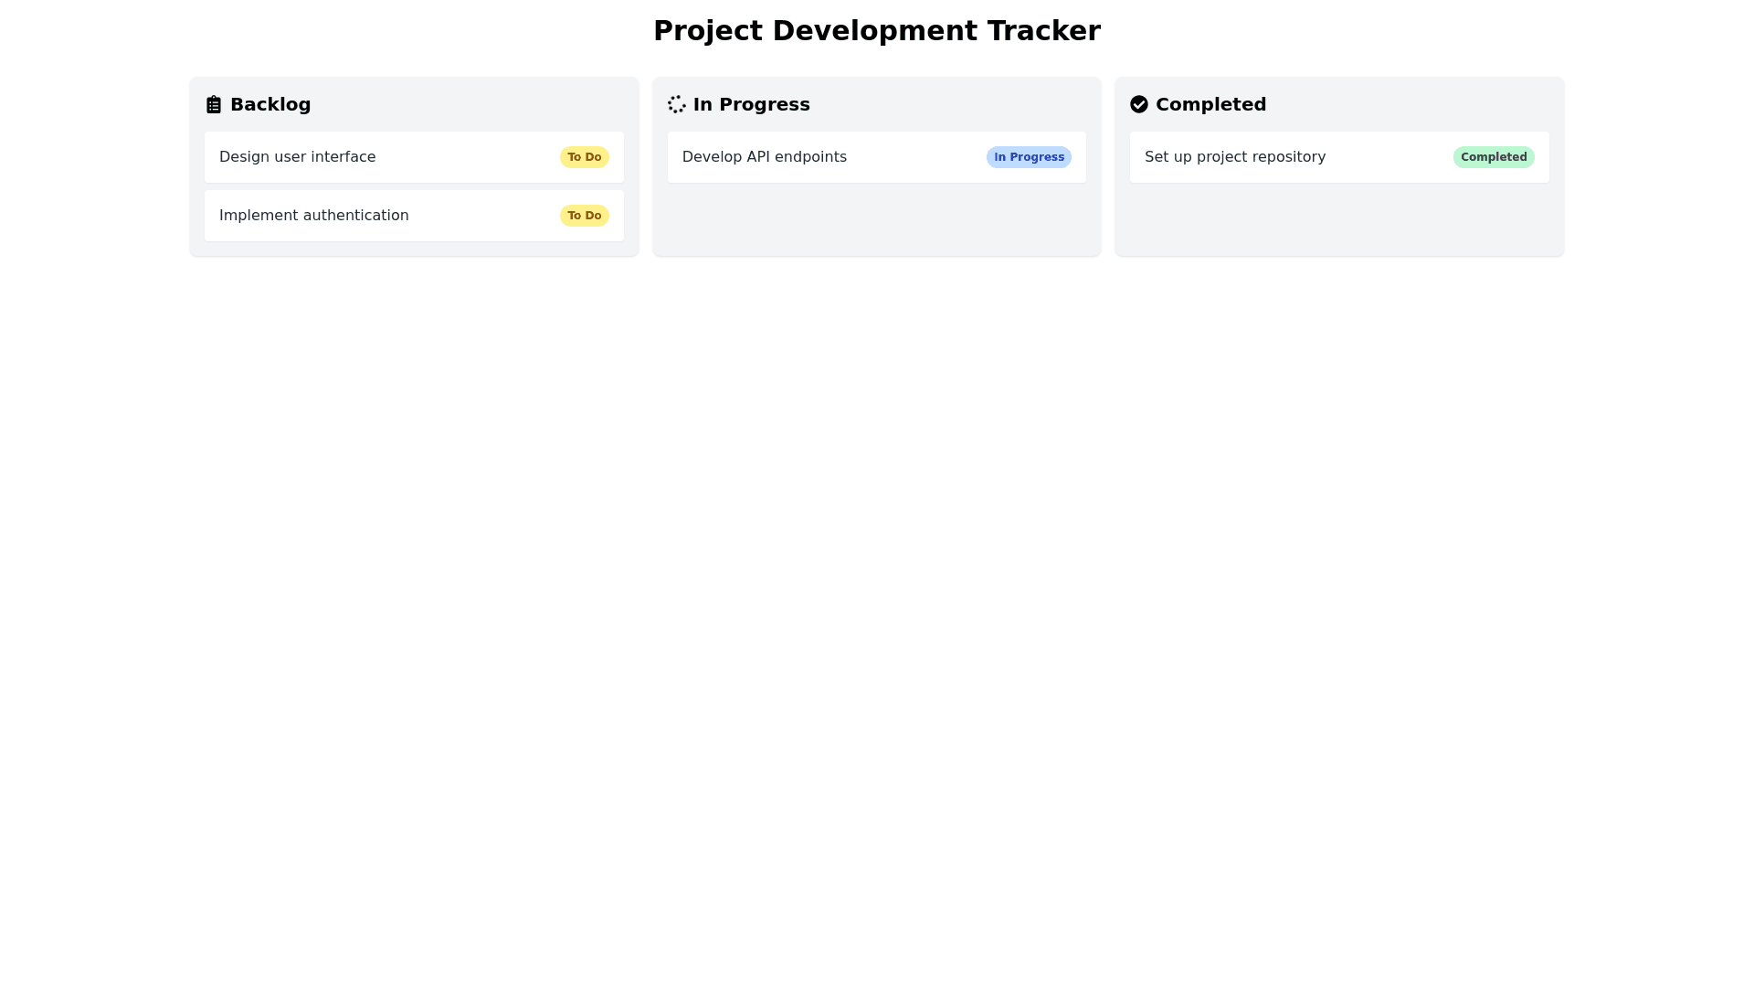
Task: Click the In Progress column heading text
Action: (x=751, y=105)
